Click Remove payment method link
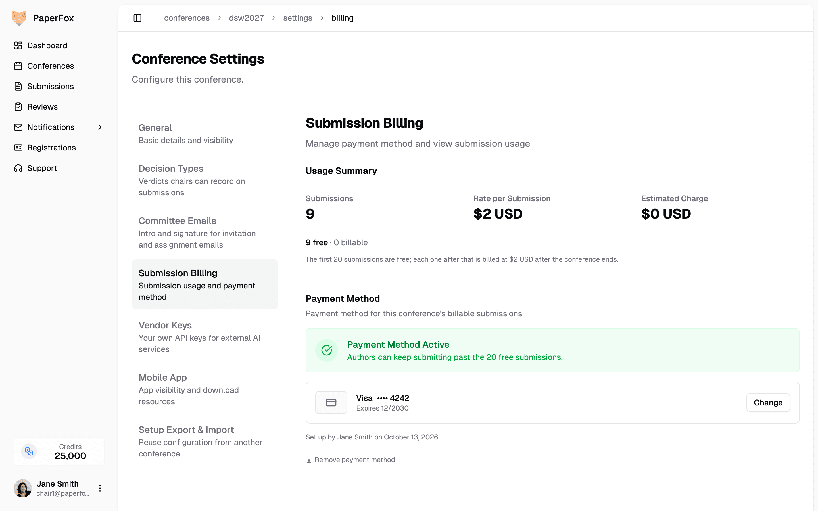 point(350,460)
